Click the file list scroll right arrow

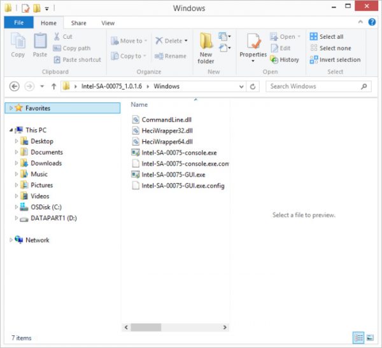click(x=225, y=327)
